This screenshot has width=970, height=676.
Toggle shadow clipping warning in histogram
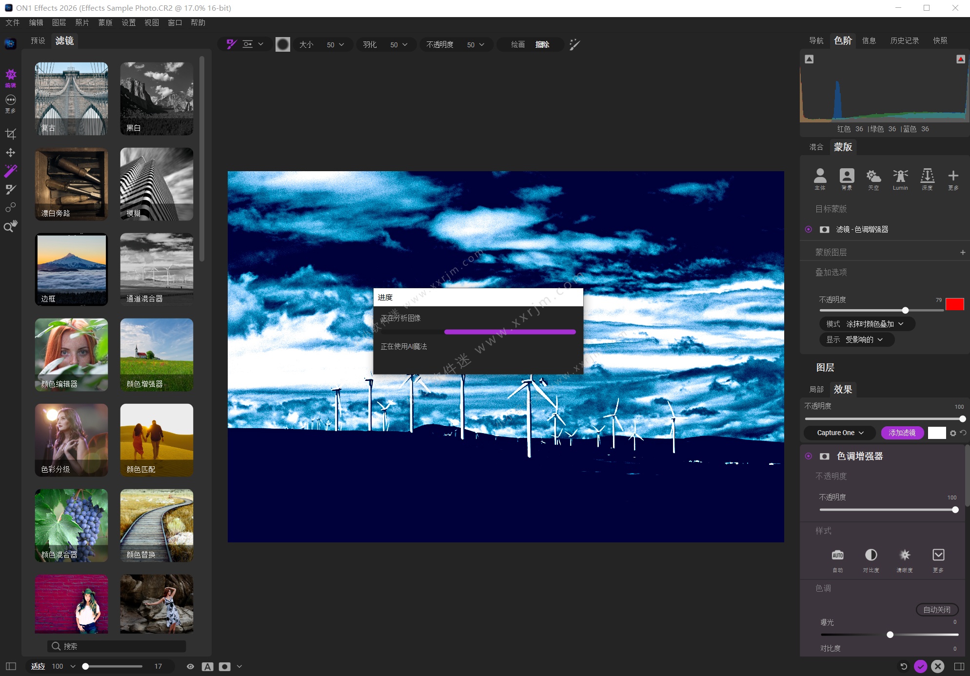809,59
